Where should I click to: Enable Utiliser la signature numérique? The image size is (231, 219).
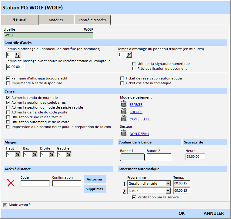coord(134,64)
